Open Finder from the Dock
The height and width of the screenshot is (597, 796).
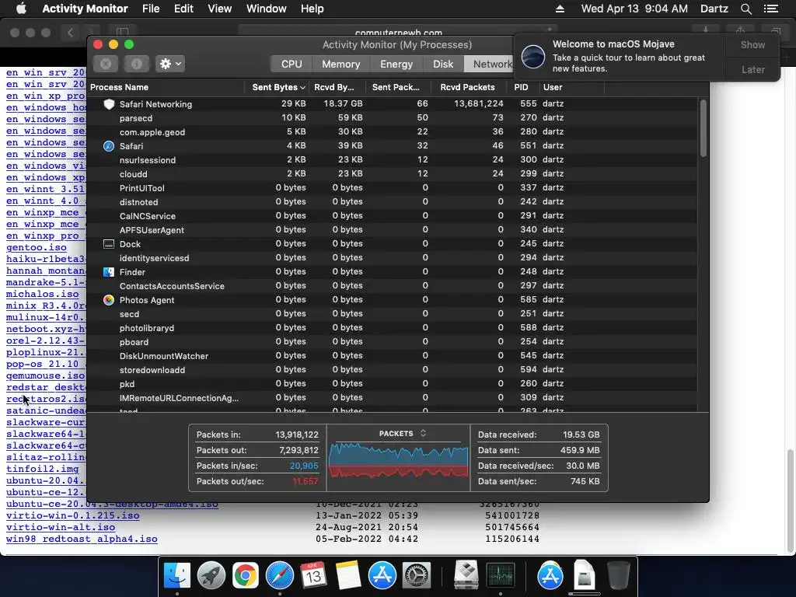[x=177, y=576]
